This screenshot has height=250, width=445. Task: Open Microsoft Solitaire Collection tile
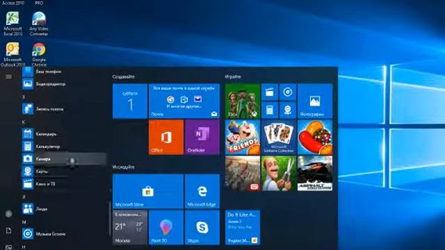279,137
